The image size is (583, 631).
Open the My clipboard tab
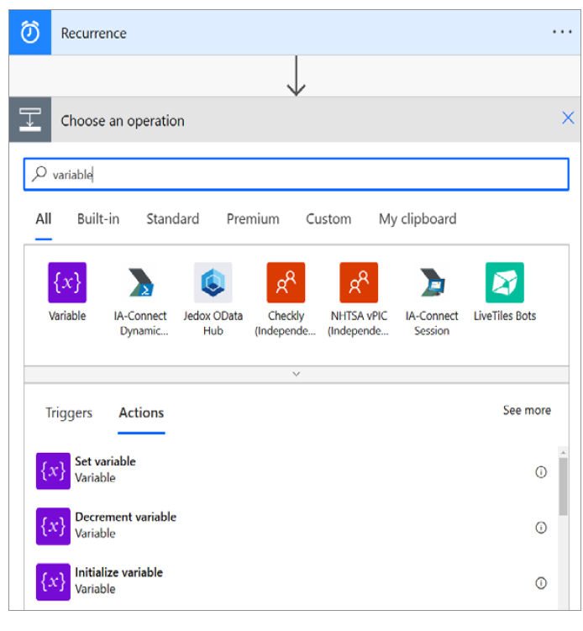(418, 219)
